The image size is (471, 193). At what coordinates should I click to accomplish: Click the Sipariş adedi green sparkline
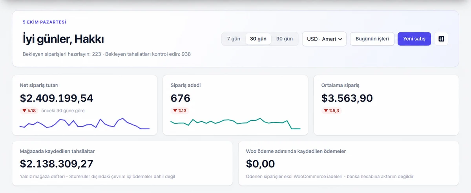tap(235, 123)
